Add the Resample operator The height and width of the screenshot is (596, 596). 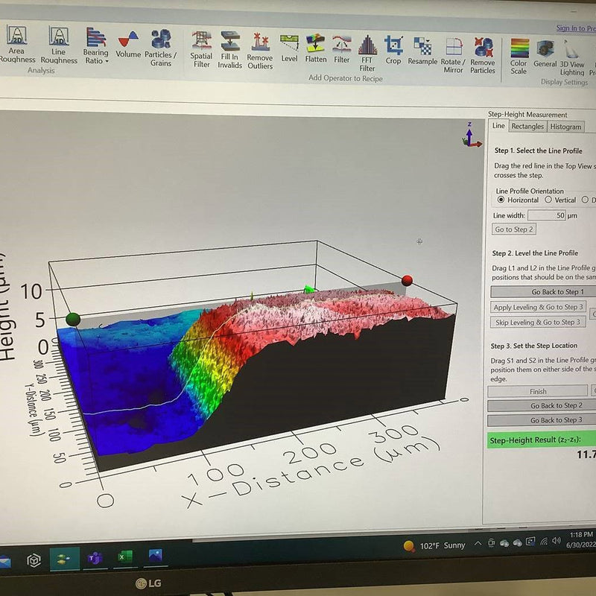point(422,51)
